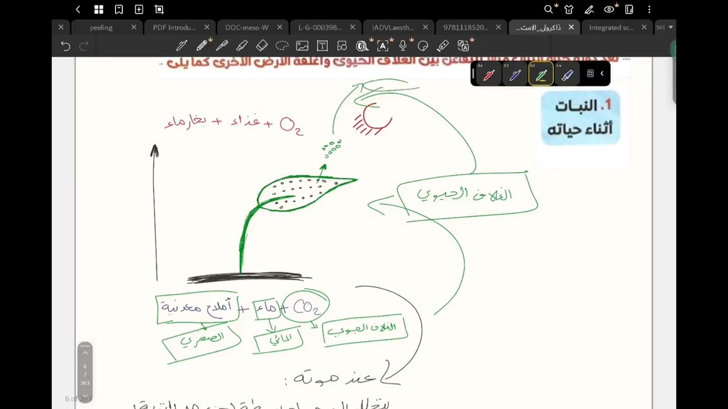
Task: Switch to the peeling tab
Action: click(x=101, y=27)
